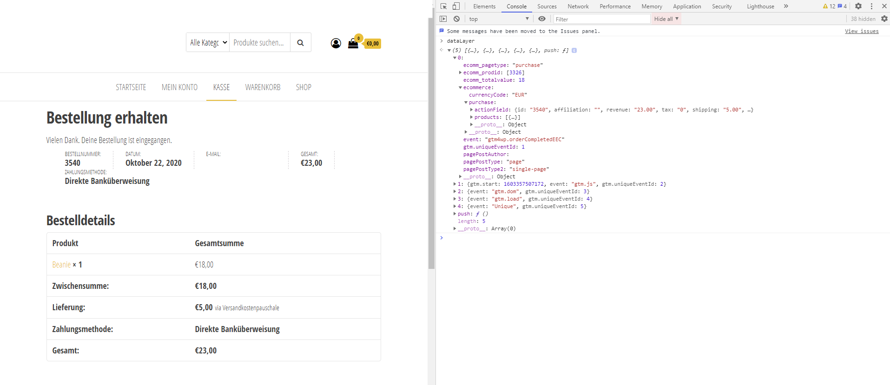Activate the inspect element picker icon

(x=443, y=6)
